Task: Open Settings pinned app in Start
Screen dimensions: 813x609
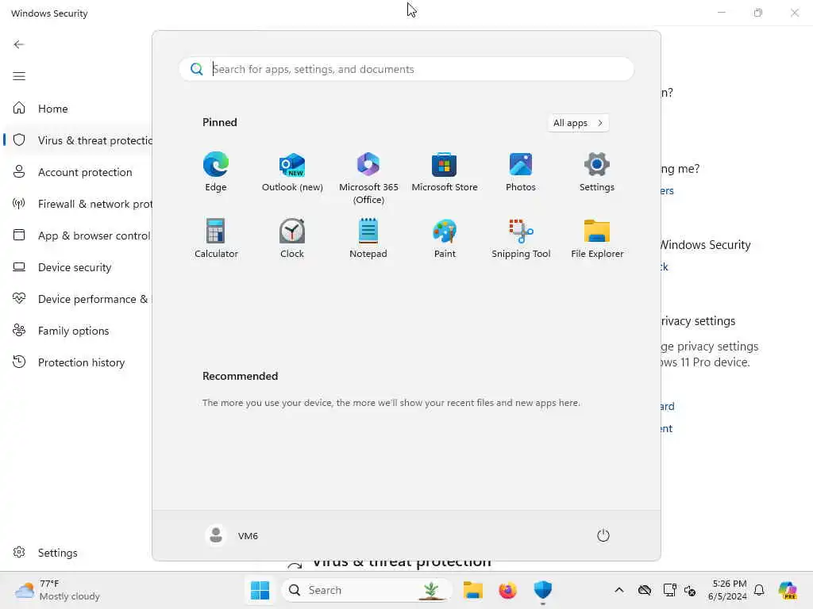Action: click(597, 172)
